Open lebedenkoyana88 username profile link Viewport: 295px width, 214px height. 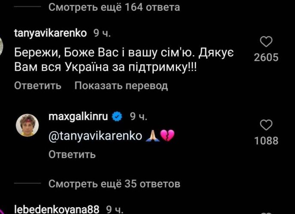point(57,209)
